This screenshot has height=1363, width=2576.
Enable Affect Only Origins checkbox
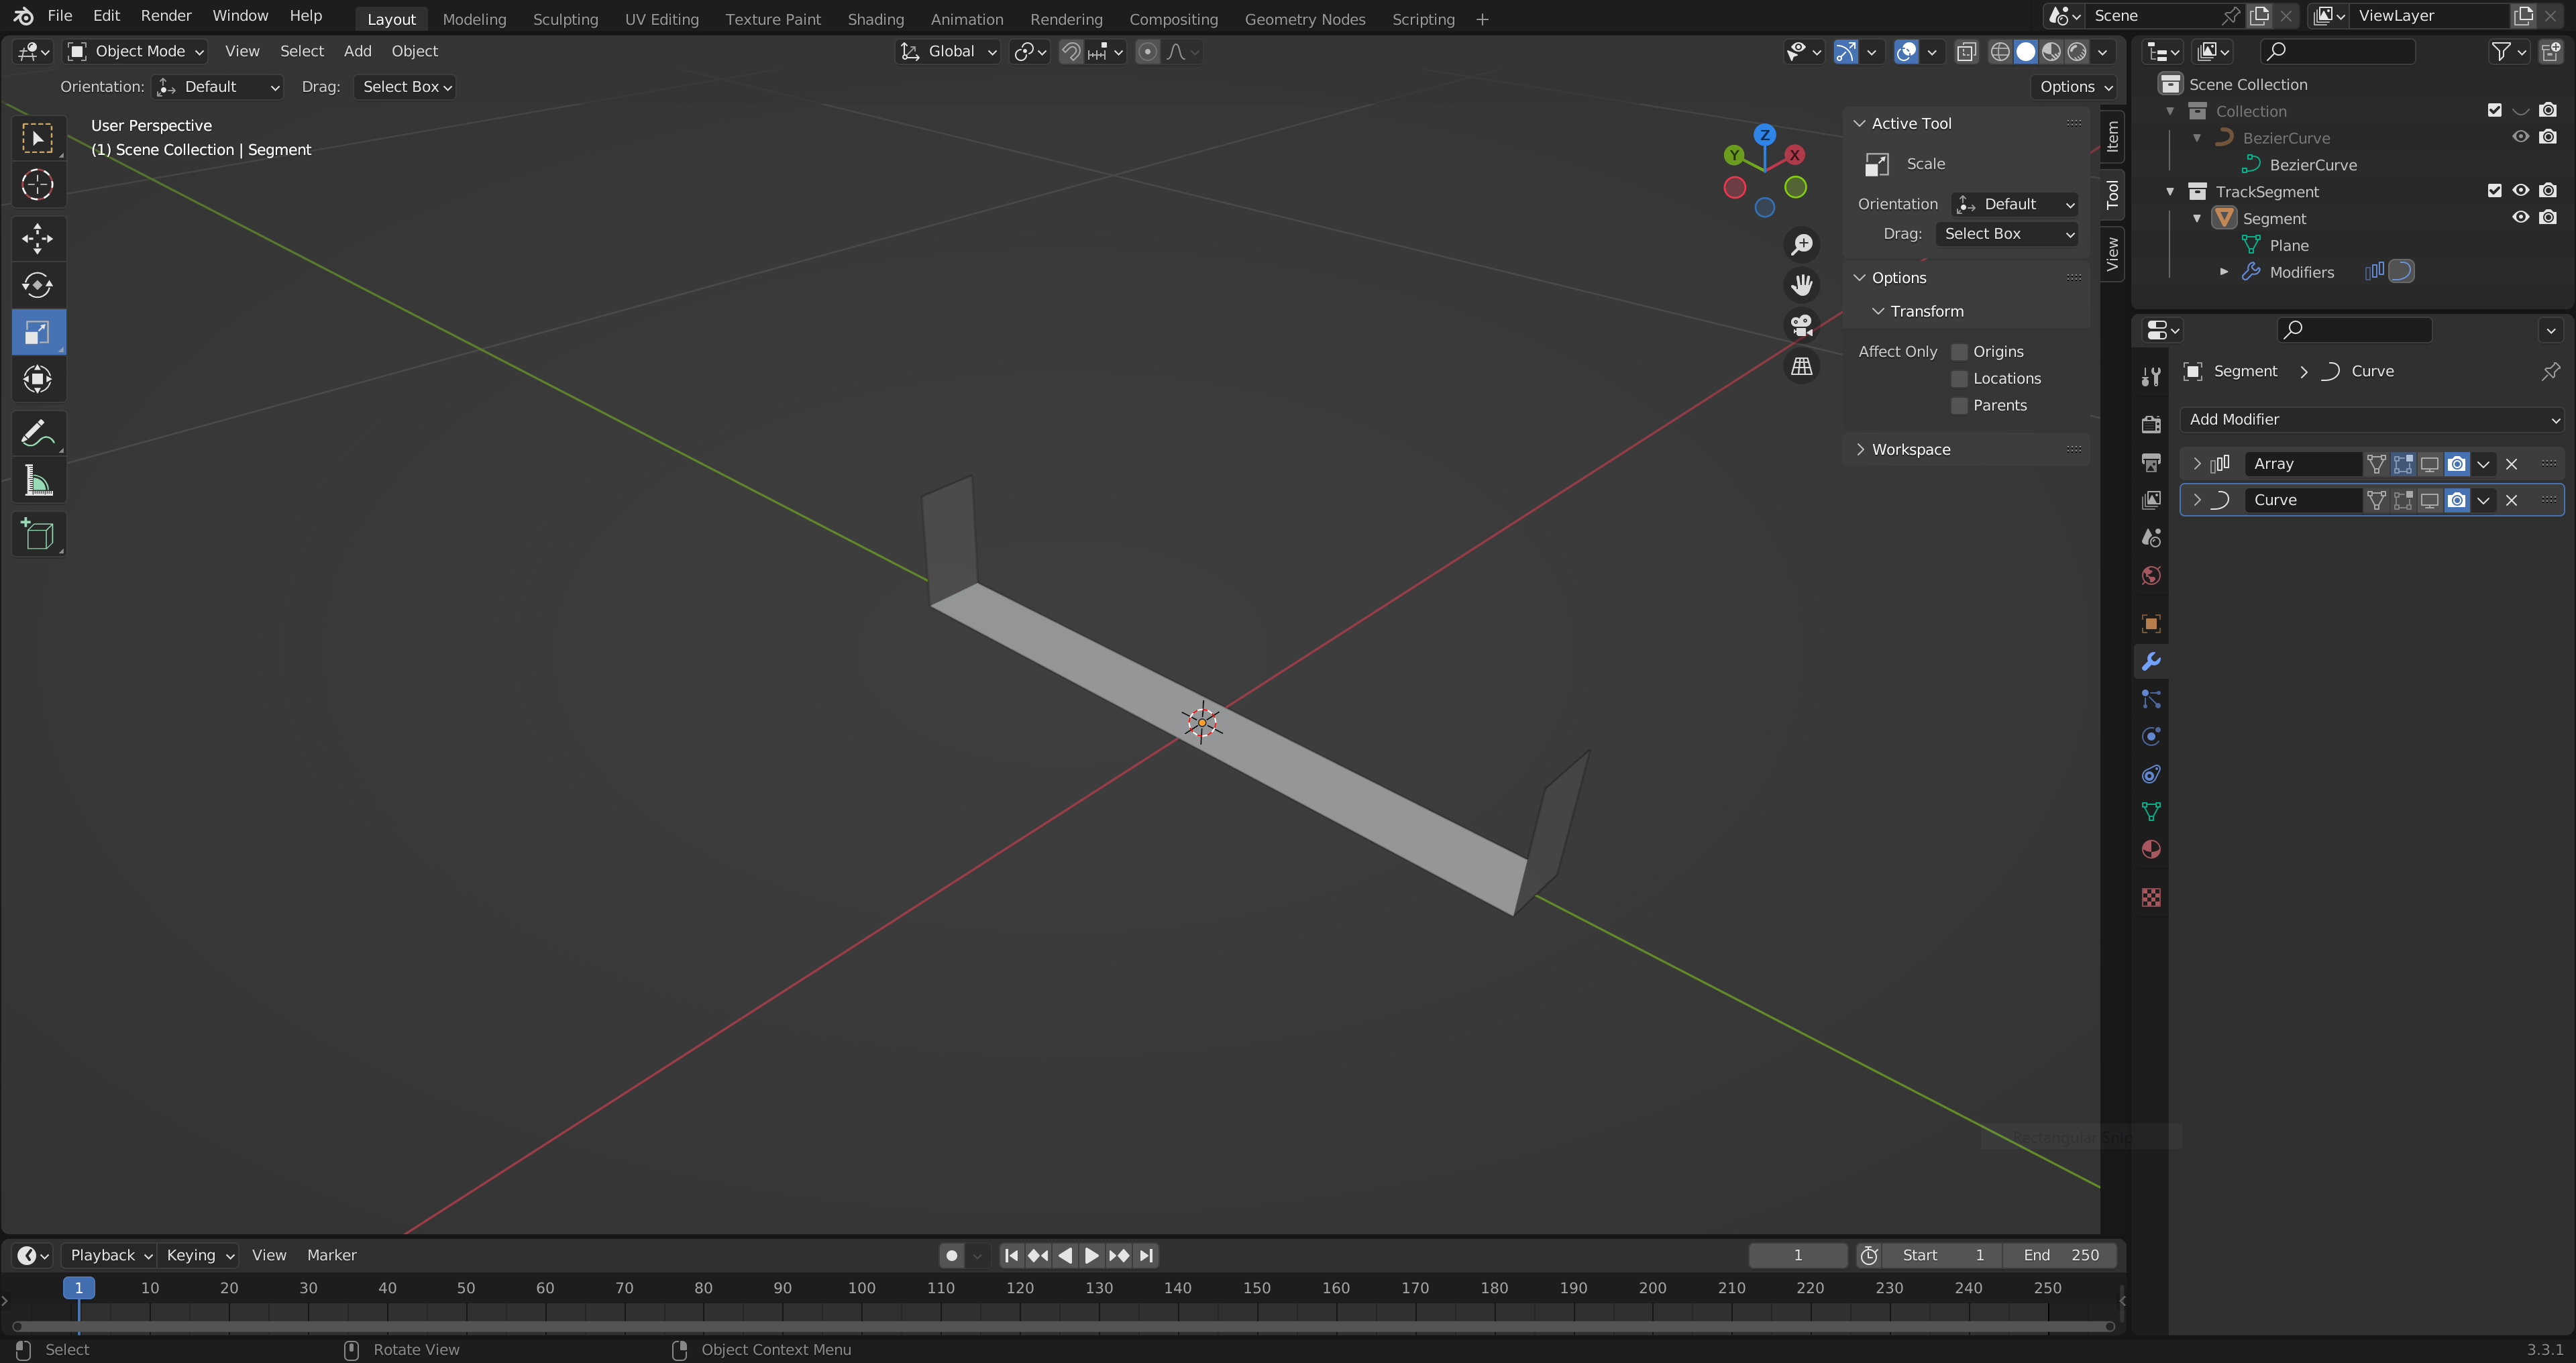click(x=1959, y=352)
